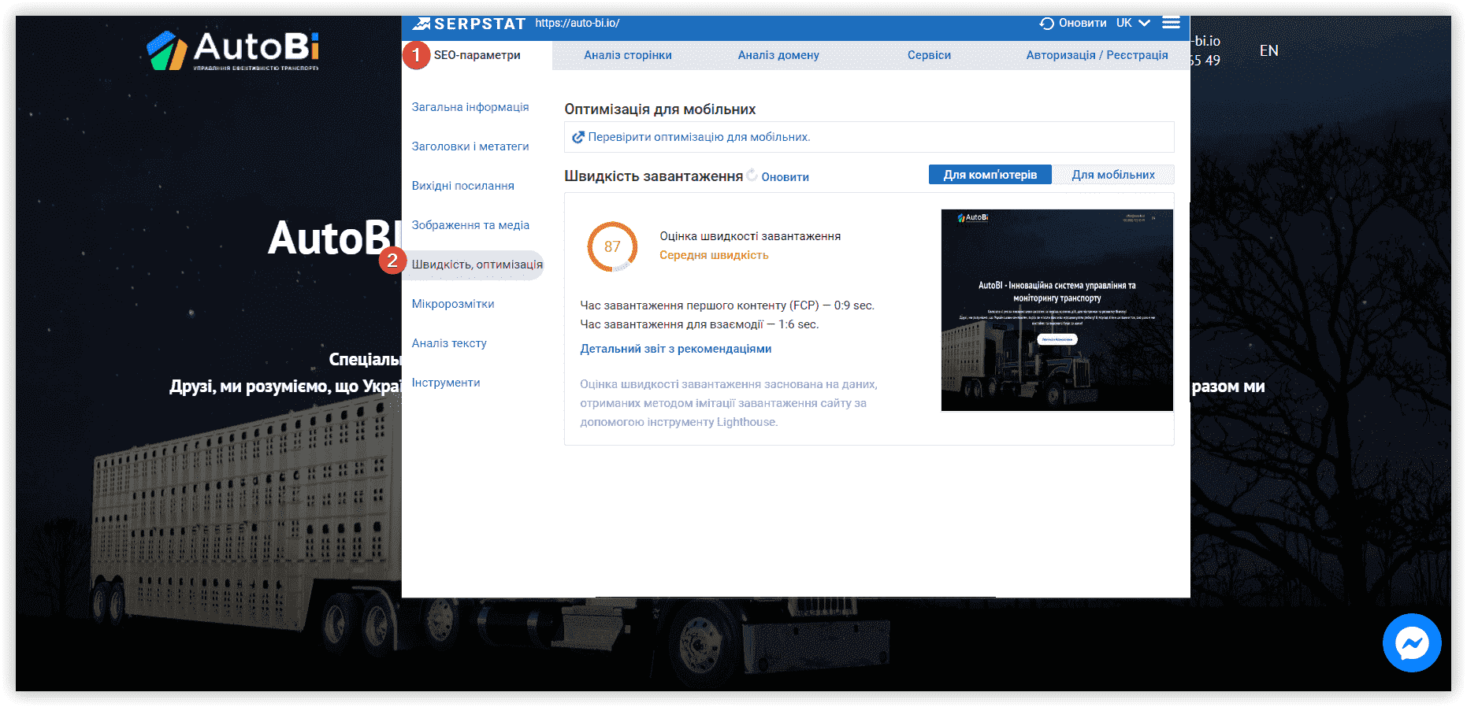Open the Аналіз домену tab
The height and width of the screenshot is (707, 1467).
(x=778, y=55)
